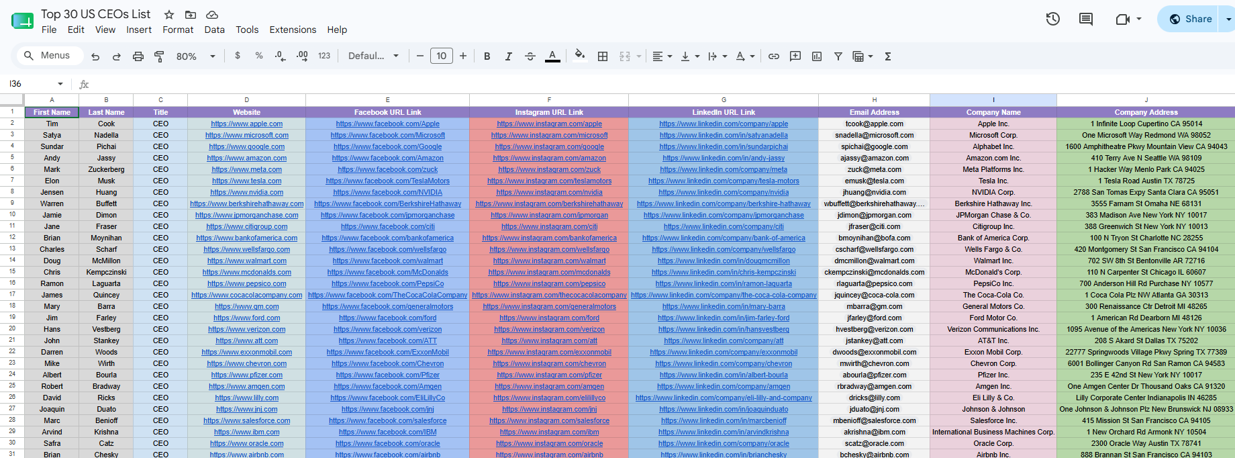1235x458 pixels.
Task: Click the functions sigma icon
Action: click(888, 56)
